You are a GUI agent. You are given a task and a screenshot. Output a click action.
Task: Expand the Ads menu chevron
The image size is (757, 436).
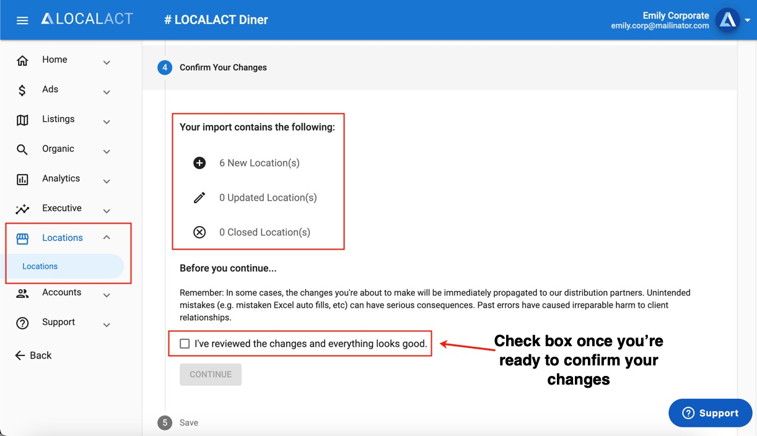tap(107, 92)
